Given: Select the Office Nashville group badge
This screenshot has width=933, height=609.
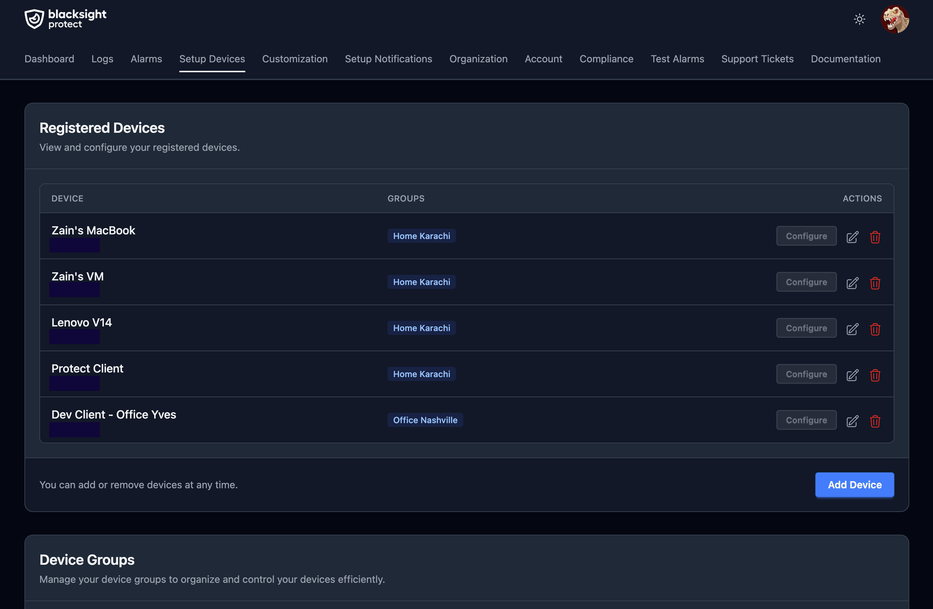Looking at the screenshot, I should pos(425,420).
